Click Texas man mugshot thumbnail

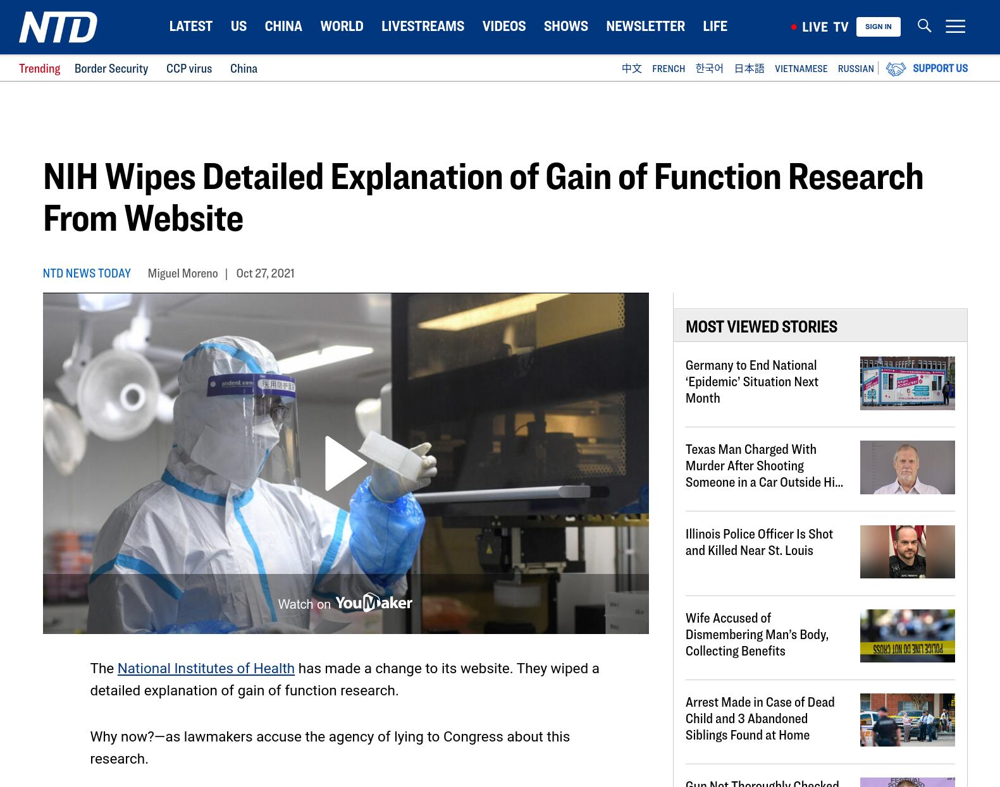[907, 467]
